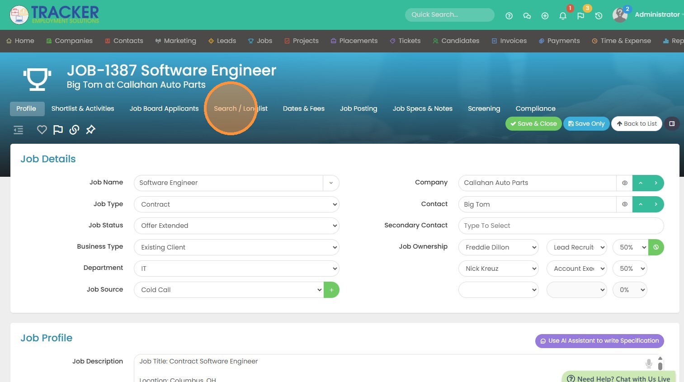The height and width of the screenshot is (382, 684).
Task: Toggle the favorite heart icon
Action: tap(42, 130)
